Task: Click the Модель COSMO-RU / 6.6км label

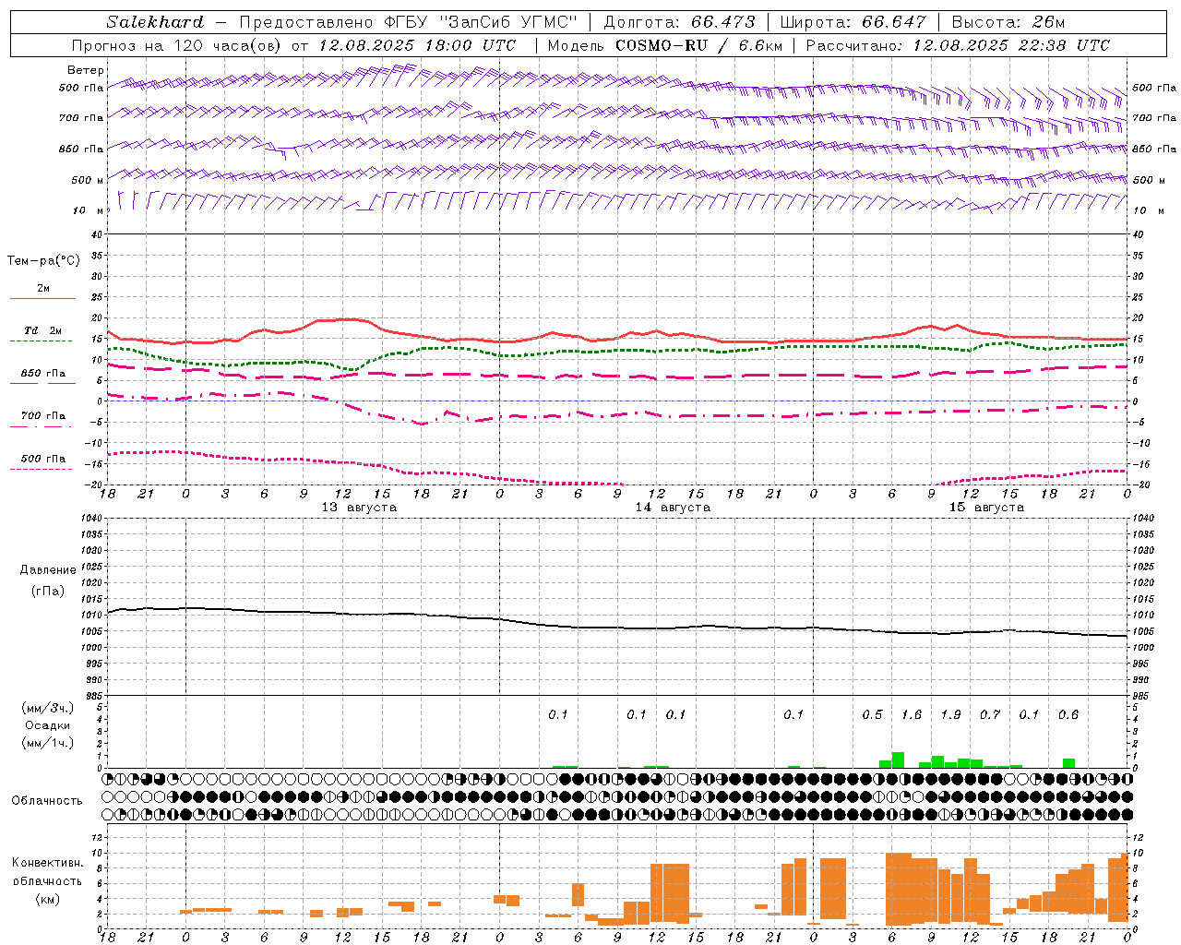Action: (664, 45)
